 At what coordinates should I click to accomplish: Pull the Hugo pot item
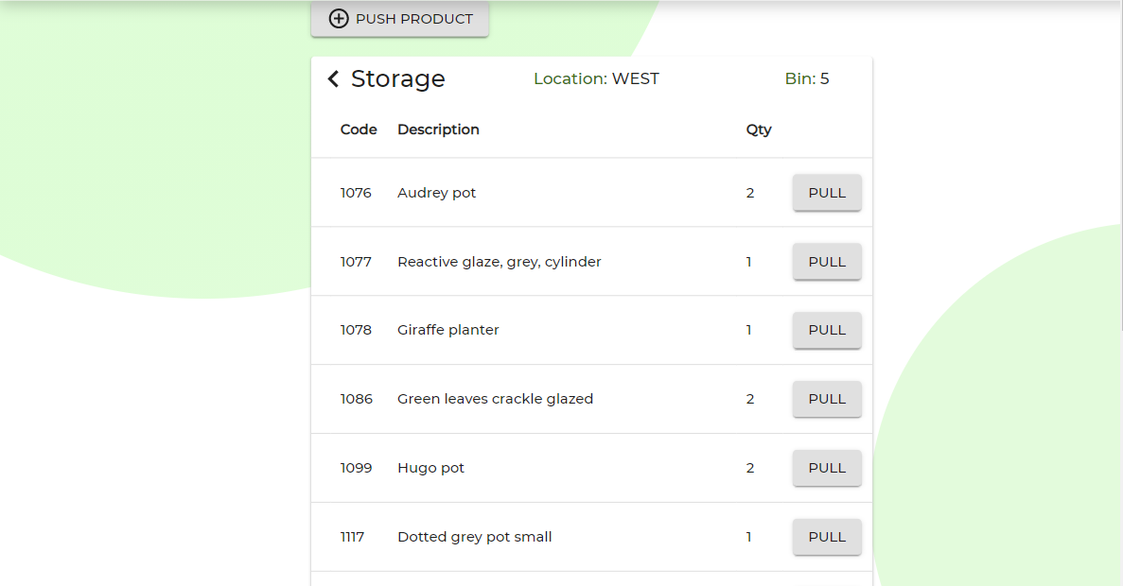click(x=826, y=469)
